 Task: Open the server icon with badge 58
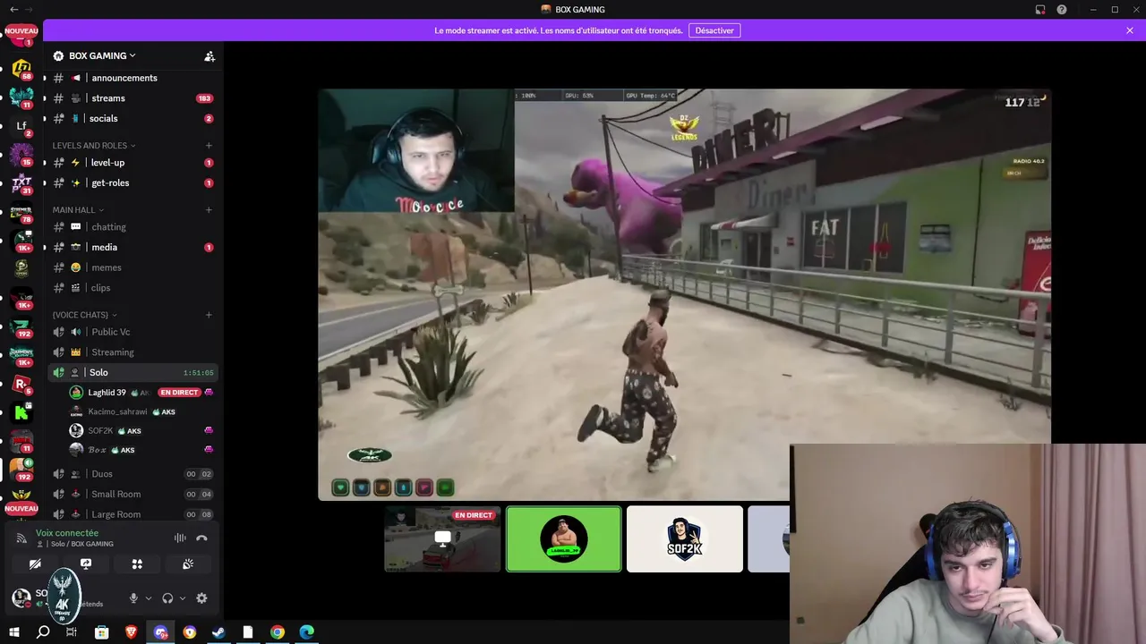(x=21, y=68)
